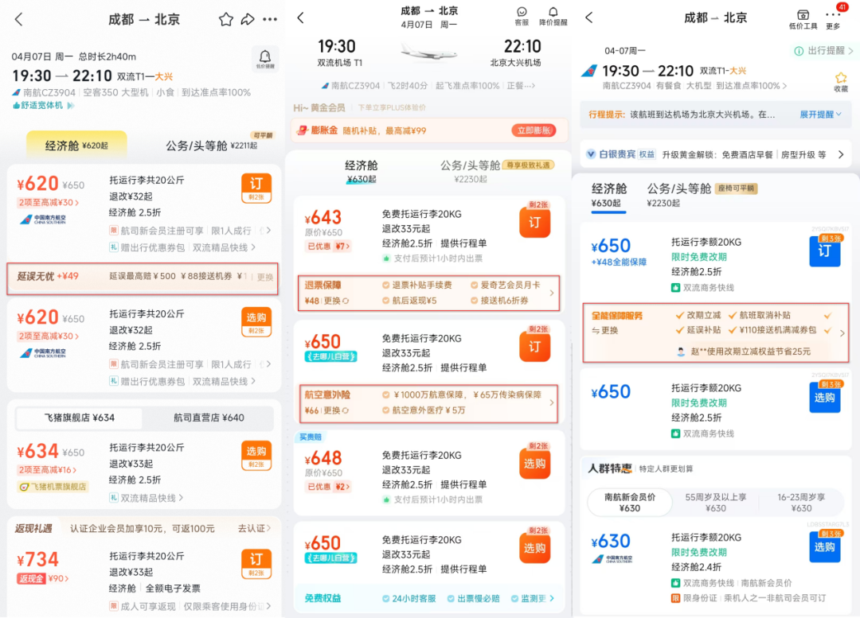860x618 pixels.
Task: Open 低价工具 in the right panel
Action: point(803,19)
